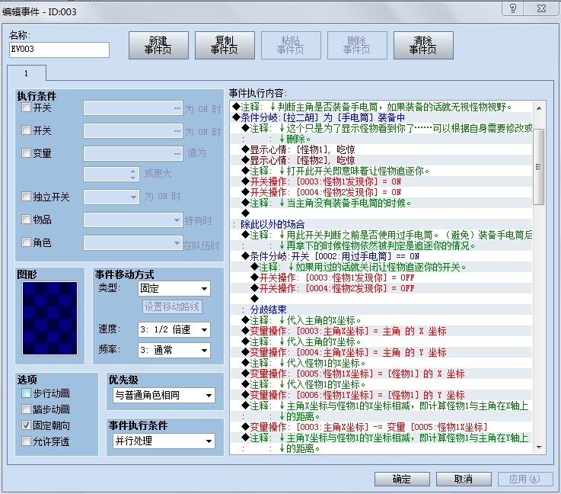
Task: Select the 注释 line 当主角没有装备手电筒的时候
Action: (381, 203)
